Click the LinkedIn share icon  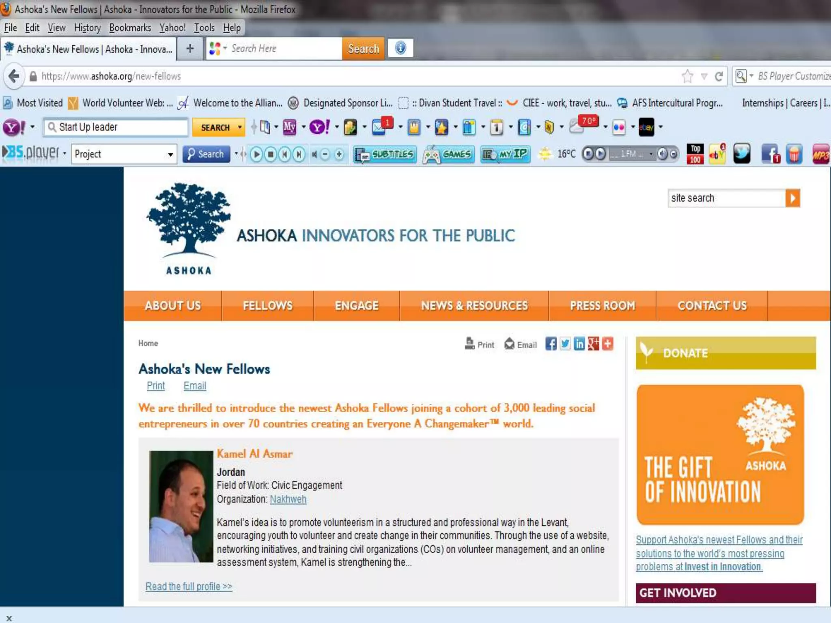(x=579, y=344)
